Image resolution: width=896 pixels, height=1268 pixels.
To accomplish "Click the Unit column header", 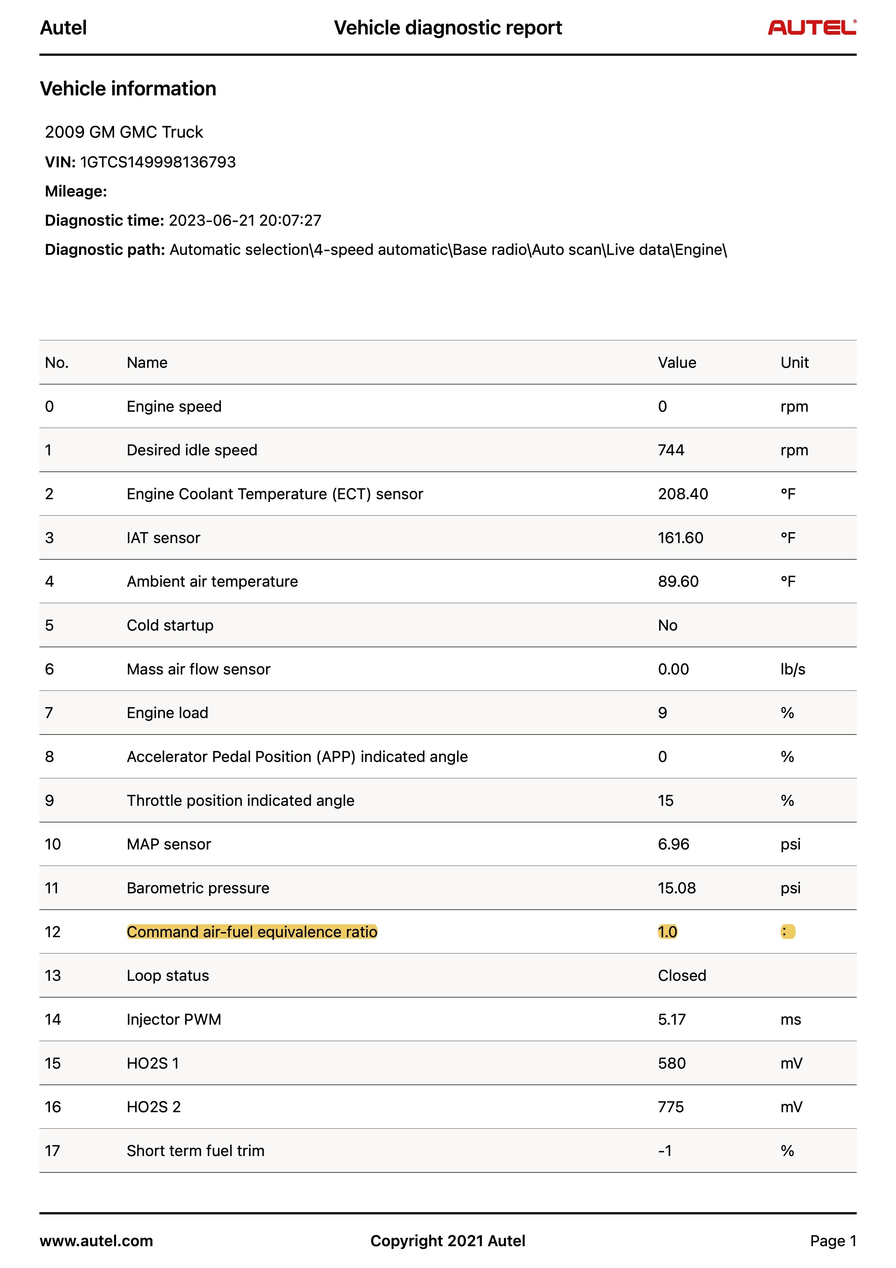I will click(794, 362).
